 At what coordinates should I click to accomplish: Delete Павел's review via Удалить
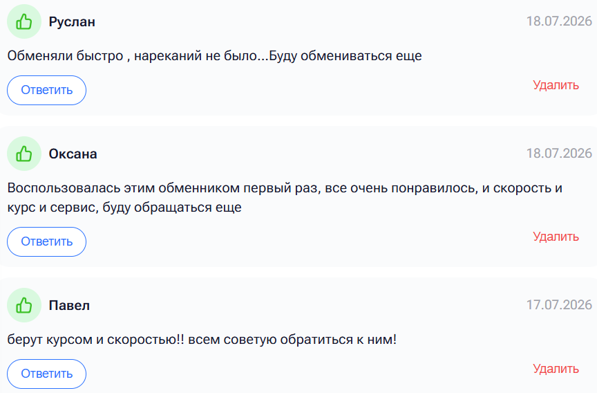click(556, 369)
